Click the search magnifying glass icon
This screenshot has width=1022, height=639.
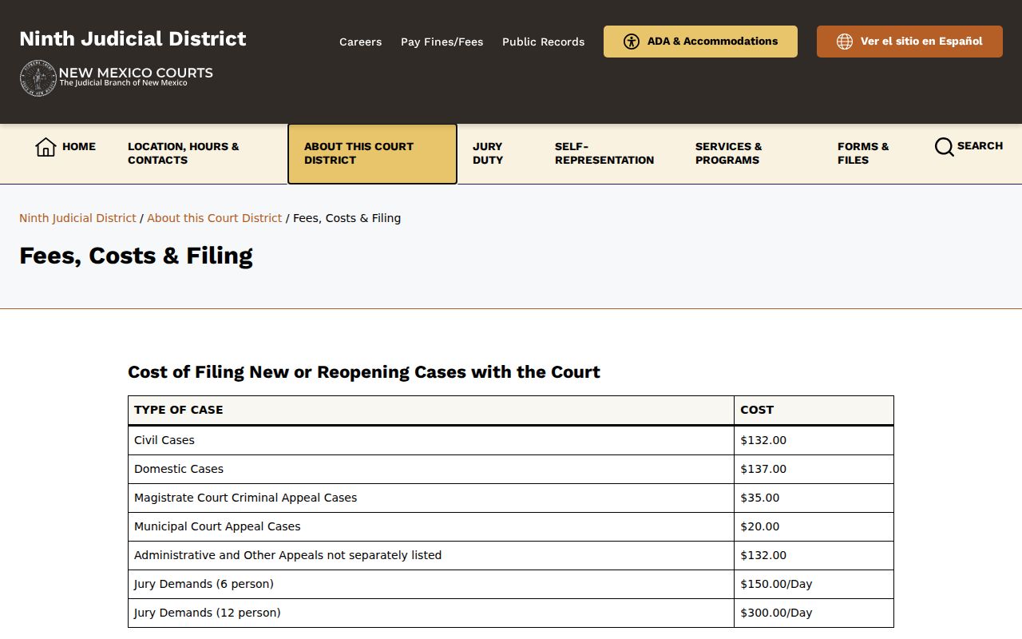pos(944,147)
